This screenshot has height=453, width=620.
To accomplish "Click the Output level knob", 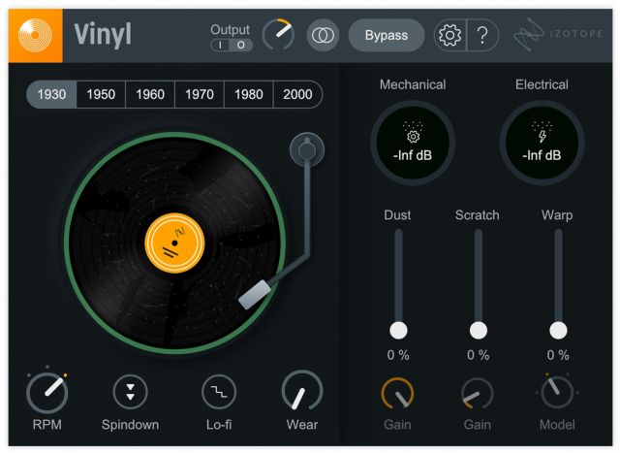I will [278, 35].
